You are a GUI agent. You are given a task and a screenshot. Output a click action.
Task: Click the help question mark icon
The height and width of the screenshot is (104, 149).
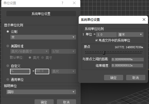(x=62, y=3)
